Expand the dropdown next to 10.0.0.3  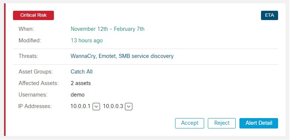tap(129, 107)
